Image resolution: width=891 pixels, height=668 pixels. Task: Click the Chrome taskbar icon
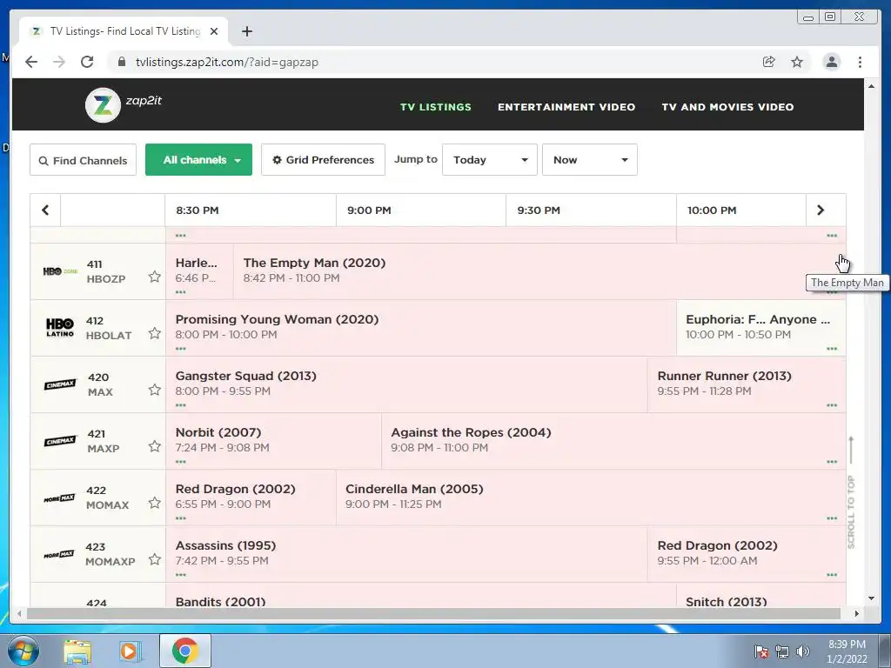click(x=184, y=651)
